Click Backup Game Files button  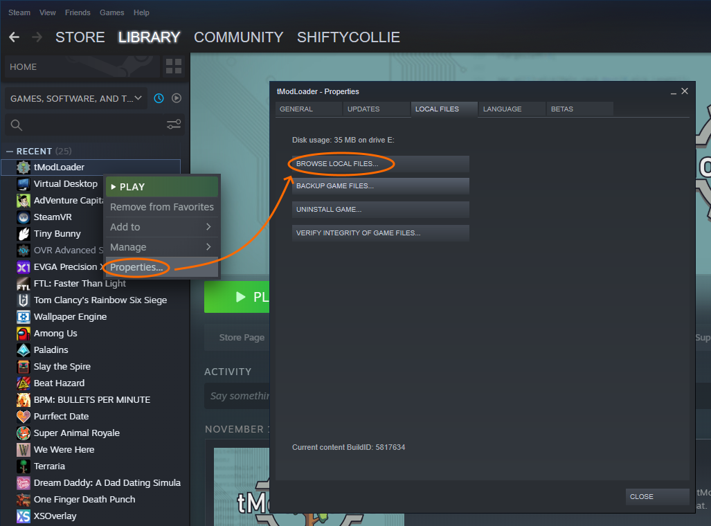(x=381, y=186)
